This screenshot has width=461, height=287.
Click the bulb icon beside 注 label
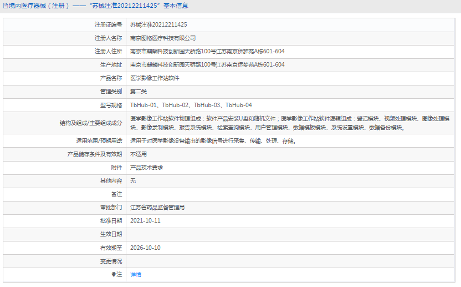[x=114, y=274]
